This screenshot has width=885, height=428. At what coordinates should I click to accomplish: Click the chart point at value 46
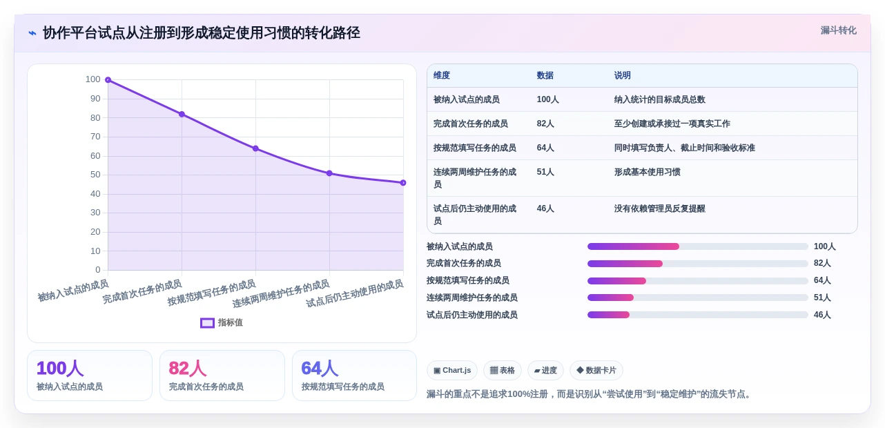(x=403, y=183)
